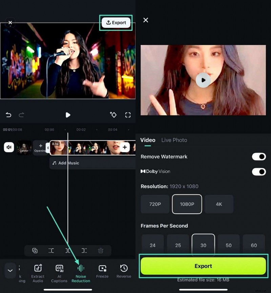
Task: Open the AI enhance sparkle tool
Action: click(113, 115)
